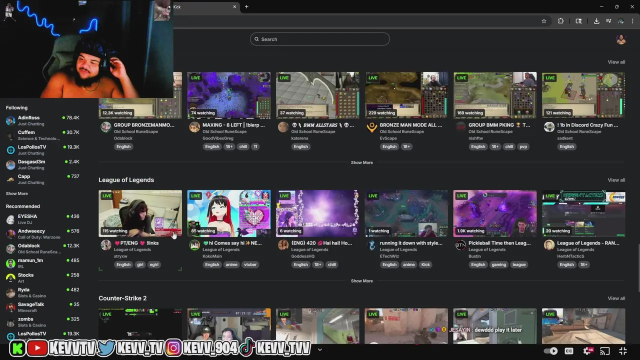Open the 229 watching BRONZE MAN MODE thumbnail

point(406,95)
